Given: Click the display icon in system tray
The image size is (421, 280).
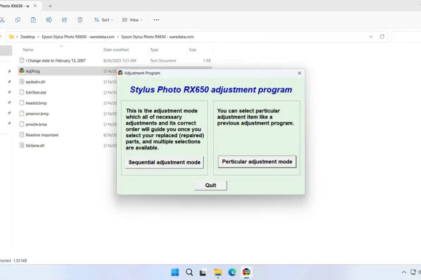Looking at the screenshot, I should click(x=413, y=272).
